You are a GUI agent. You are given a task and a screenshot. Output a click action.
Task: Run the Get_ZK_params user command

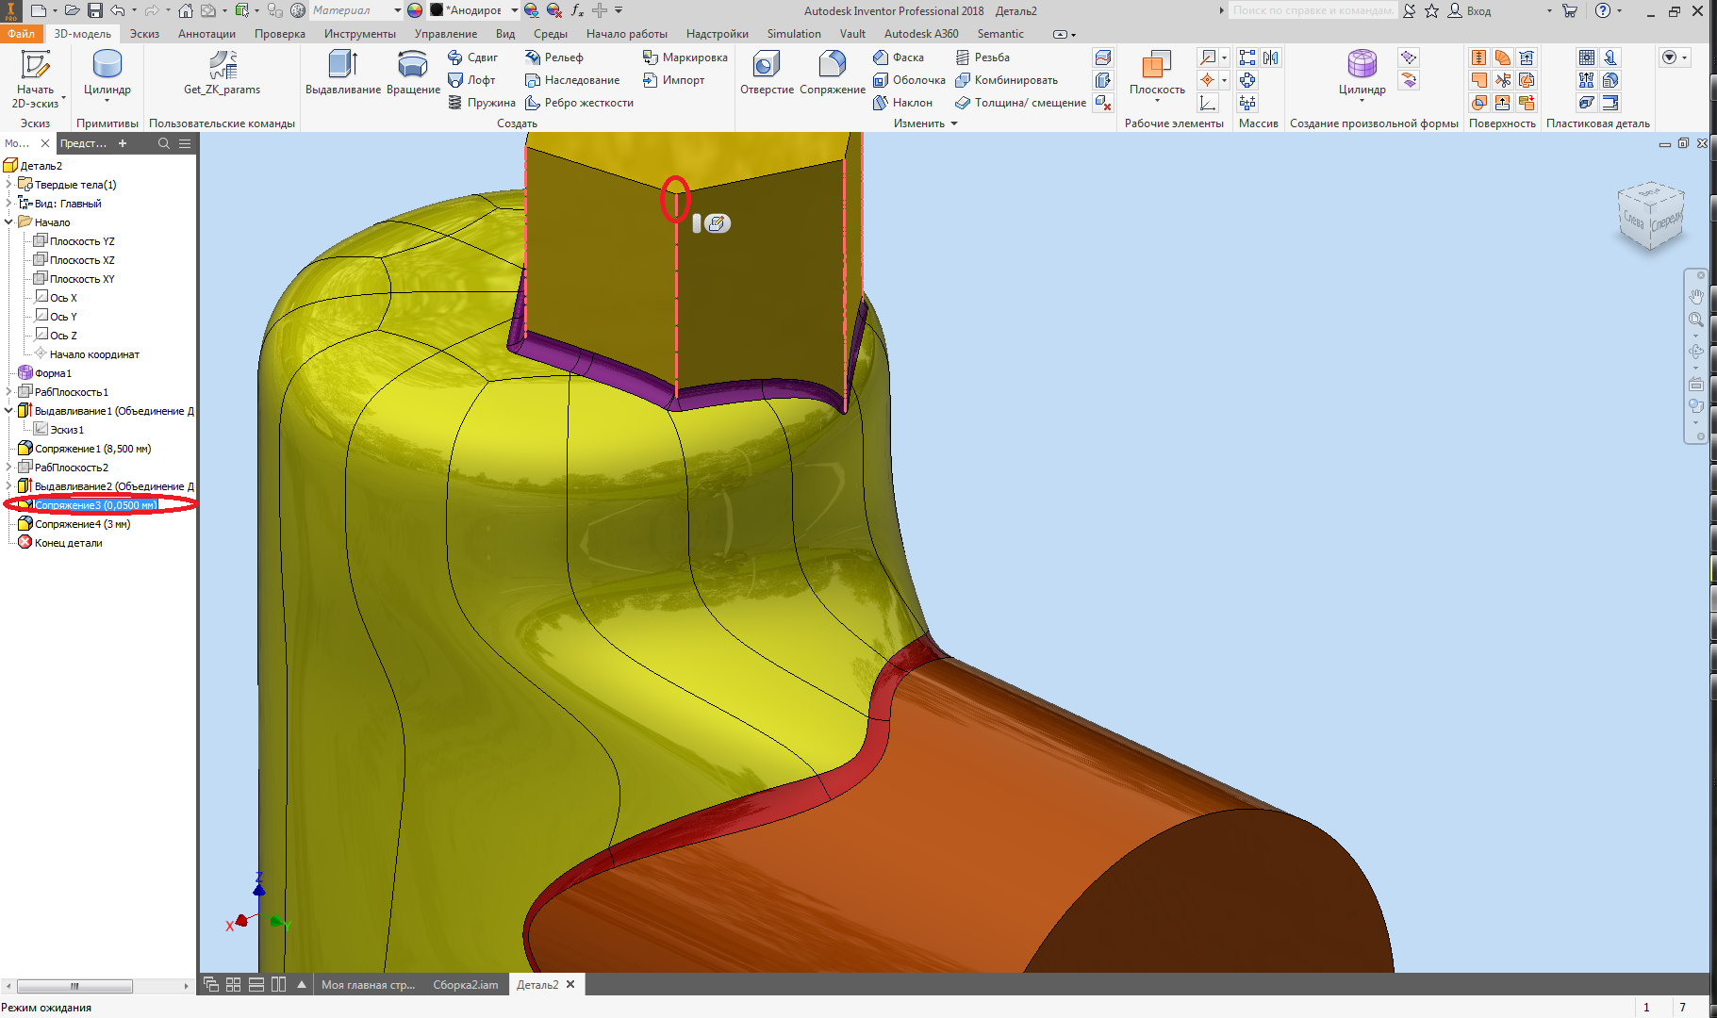pyautogui.click(x=222, y=74)
